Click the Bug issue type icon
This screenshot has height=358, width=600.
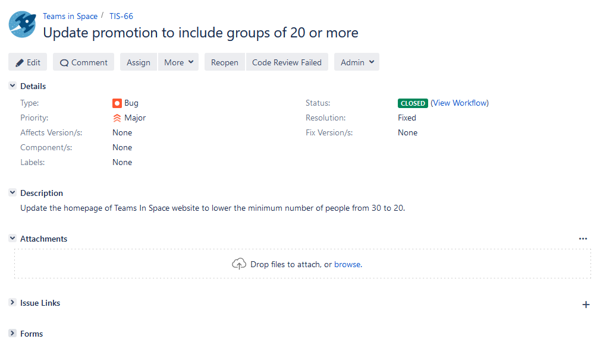[x=118, y=103]
